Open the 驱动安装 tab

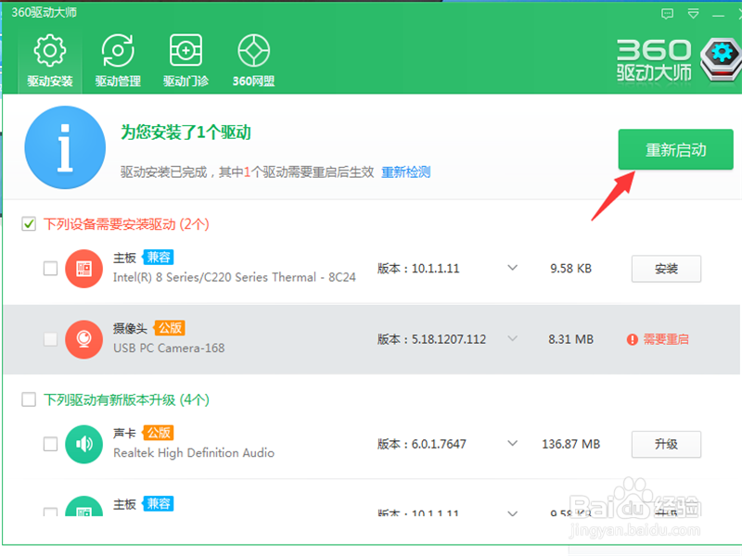pos(50,60)
